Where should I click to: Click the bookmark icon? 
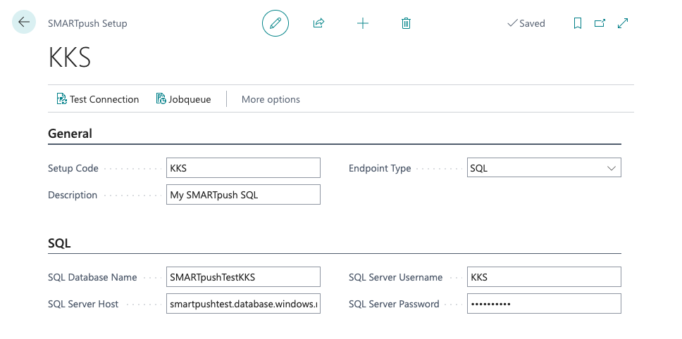coord(578,23)
